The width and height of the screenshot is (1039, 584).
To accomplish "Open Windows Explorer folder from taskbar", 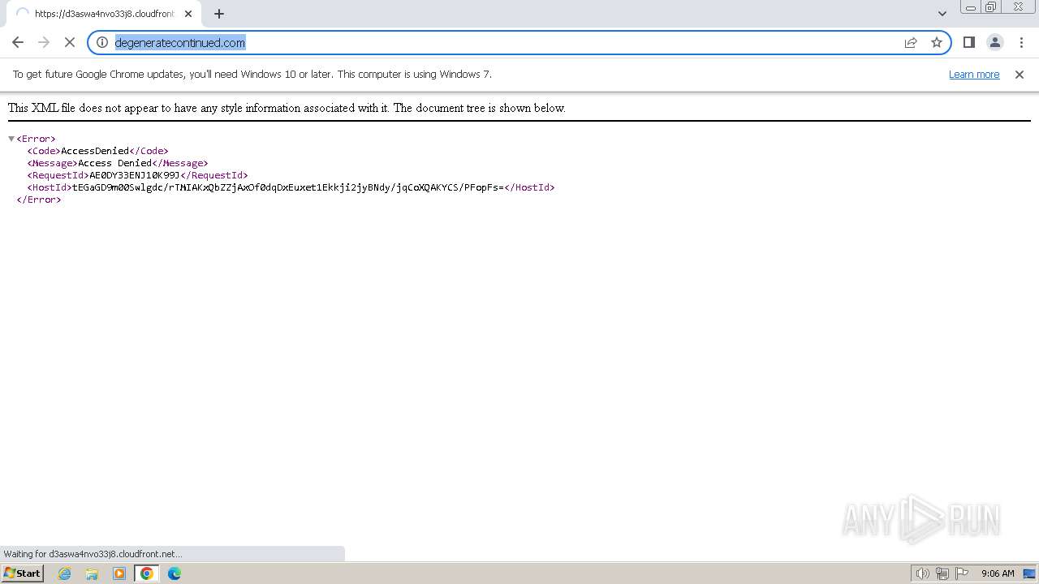I will (92, 573).
